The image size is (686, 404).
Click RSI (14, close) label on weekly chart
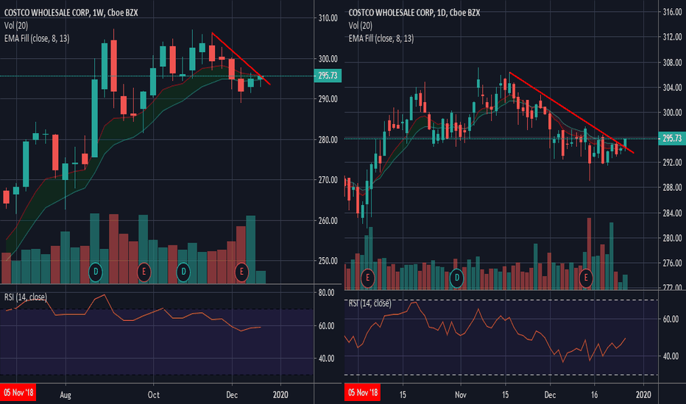[25, 297]
